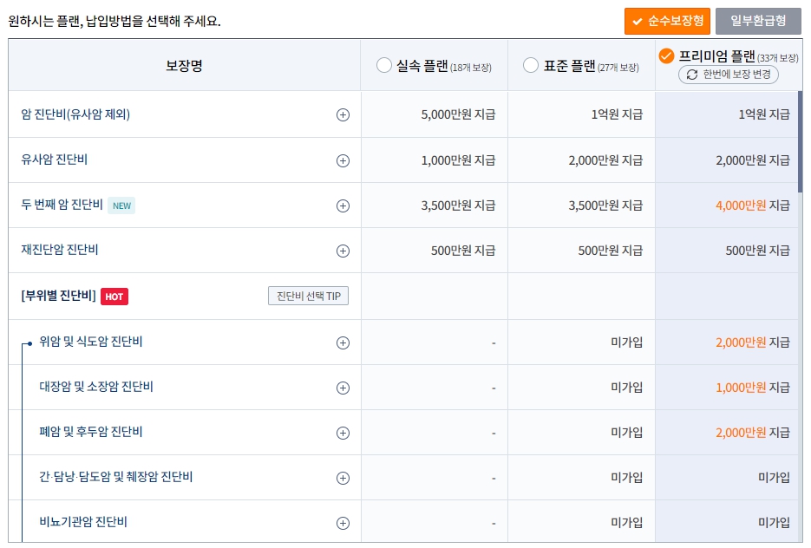Click 위암 및 식도암 진단비 coverage name
The image size is (811, 548).
pos(91,342)
